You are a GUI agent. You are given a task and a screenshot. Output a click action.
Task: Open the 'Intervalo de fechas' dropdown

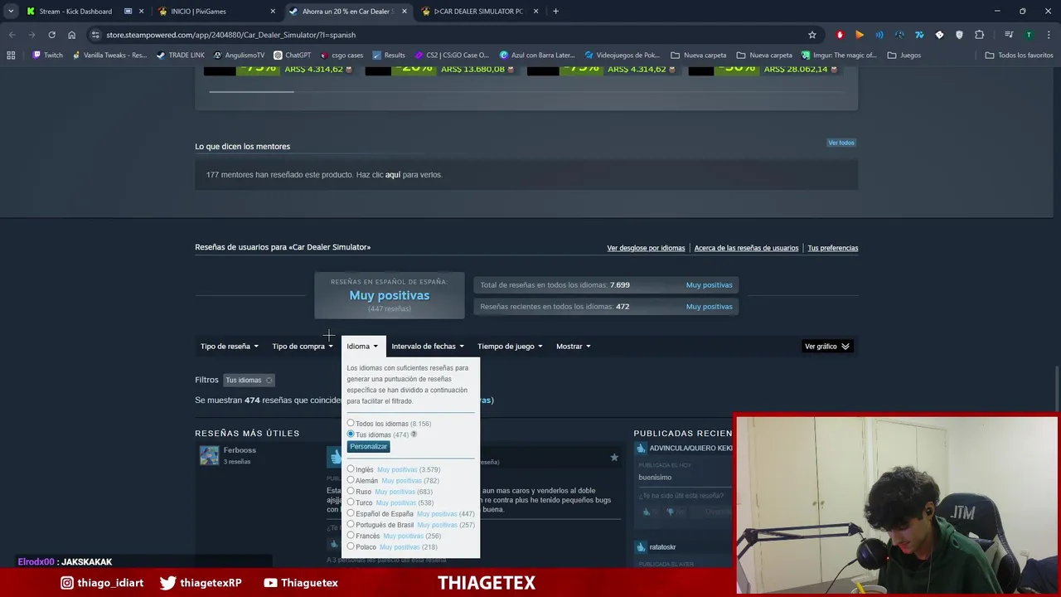pos(428,347)
